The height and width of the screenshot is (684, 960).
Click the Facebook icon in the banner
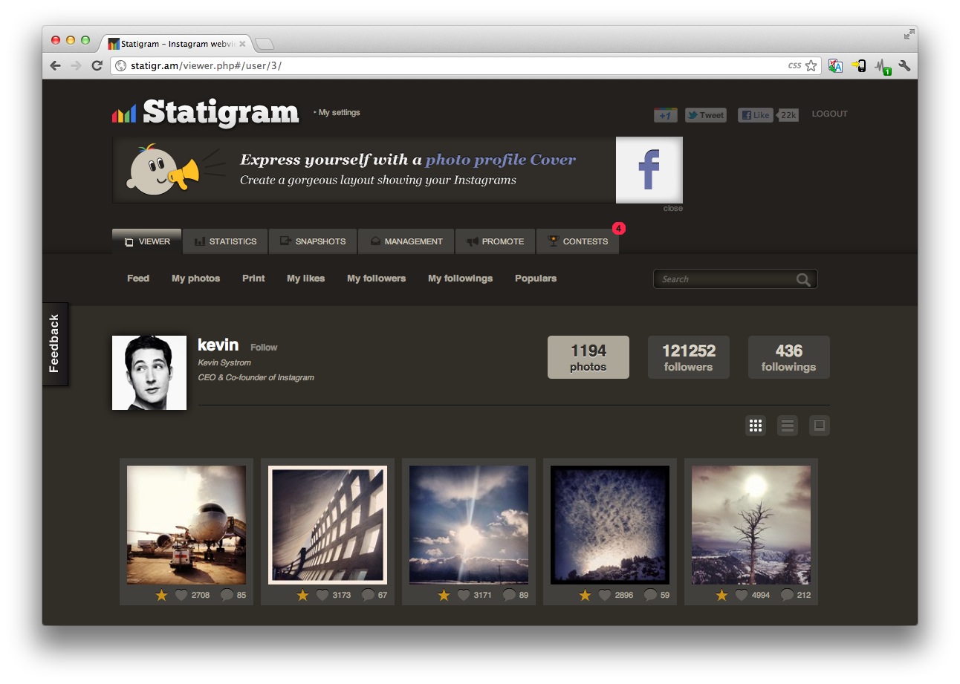click(x=649, y=170)
